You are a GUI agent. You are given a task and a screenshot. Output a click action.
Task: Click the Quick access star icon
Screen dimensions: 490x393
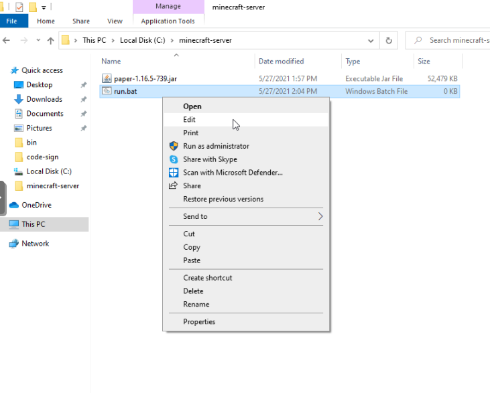[14, 70]
